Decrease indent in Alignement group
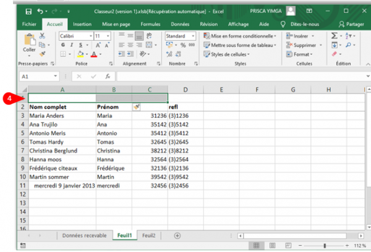Image resolution: width=371 pixels, height=252 pixels. click(122, 54)
